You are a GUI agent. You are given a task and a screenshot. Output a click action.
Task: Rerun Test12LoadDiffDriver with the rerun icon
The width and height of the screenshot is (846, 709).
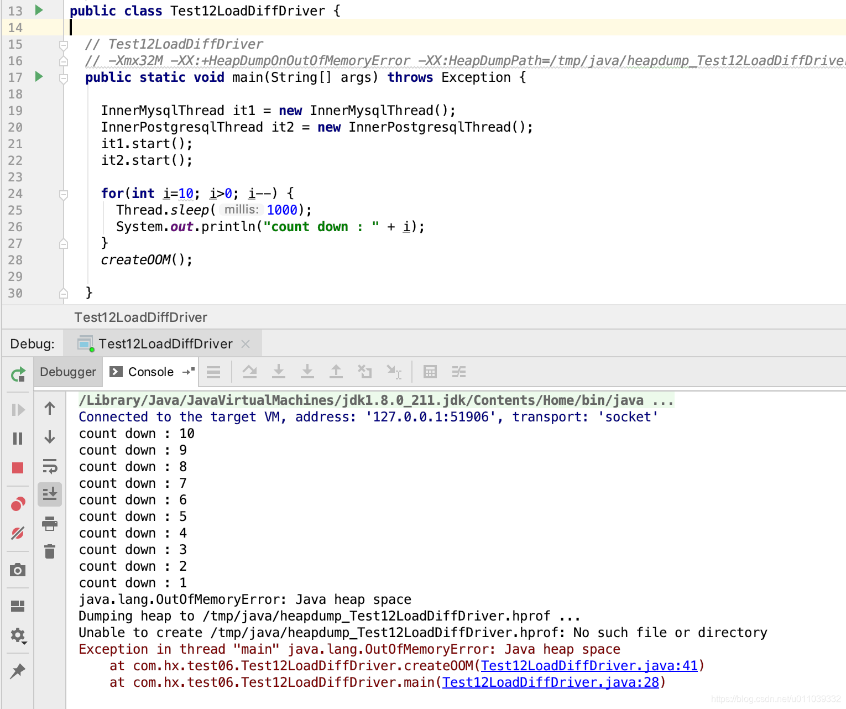coord(18,375)
